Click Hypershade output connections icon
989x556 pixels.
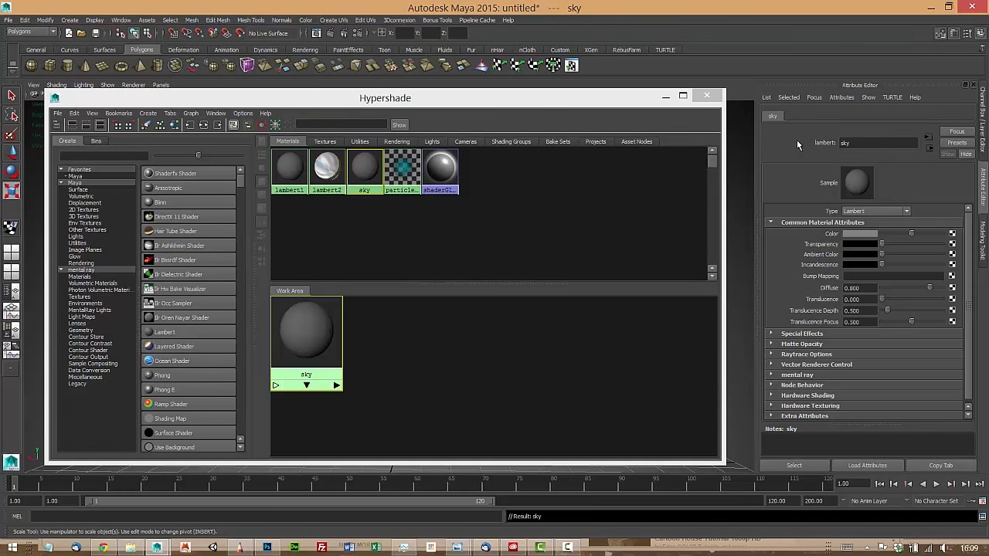[x=219, y=125]
